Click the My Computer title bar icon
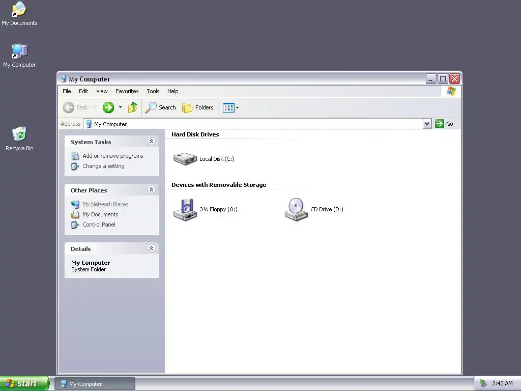This screenshot has height=391, width=521. pyautogui.click(x=64, y=78)
